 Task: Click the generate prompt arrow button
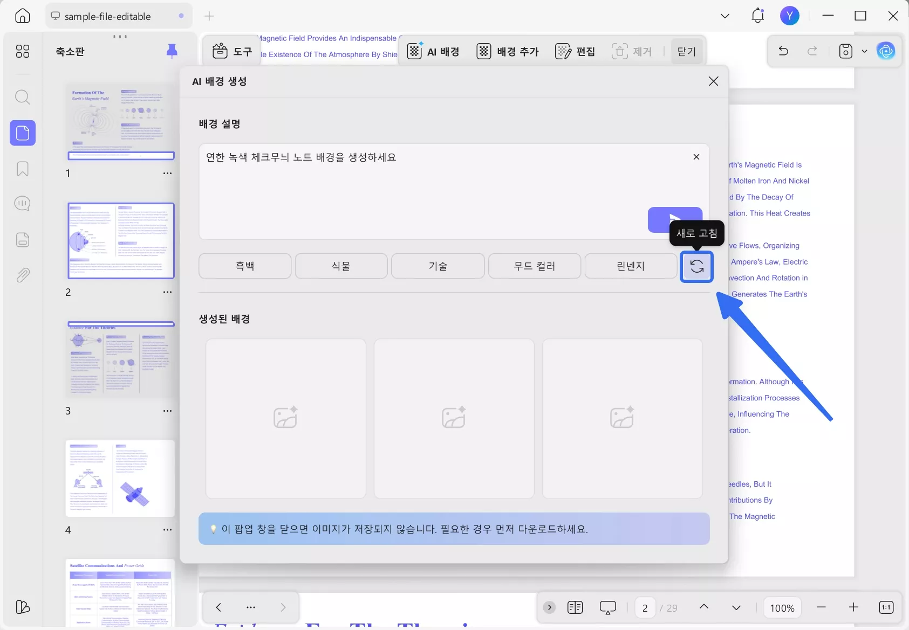(x=675, y=220)
